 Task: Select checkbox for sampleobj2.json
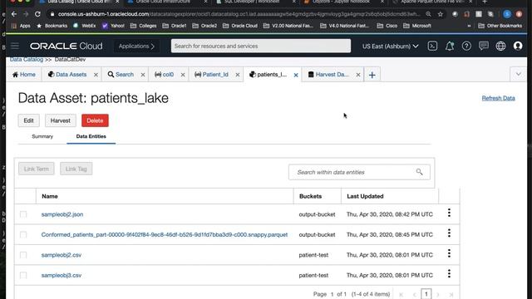tap(23, 214)
